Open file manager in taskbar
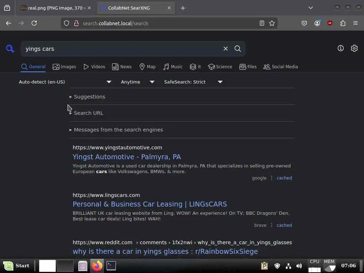Viewport: 364px width, 273px height. (x=82, y=266)
